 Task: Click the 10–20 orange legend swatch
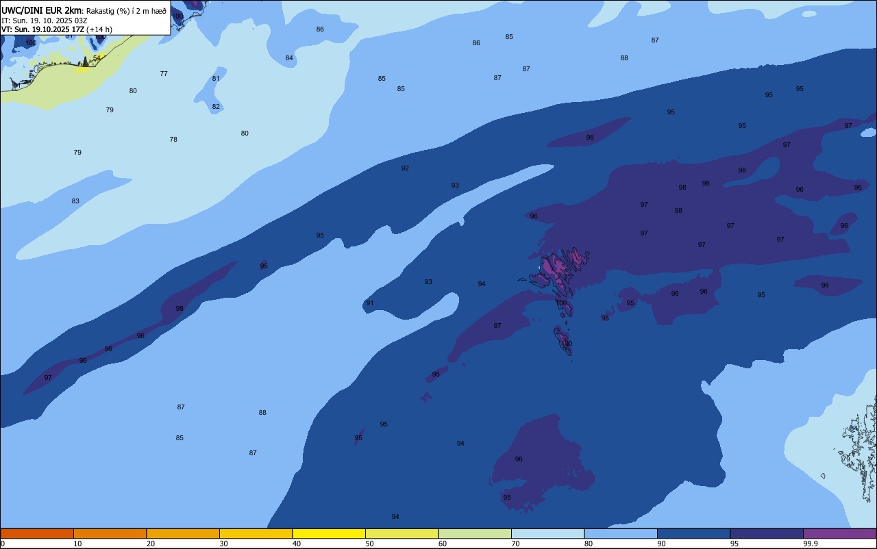pyautogui.click(x=110, y=533)
